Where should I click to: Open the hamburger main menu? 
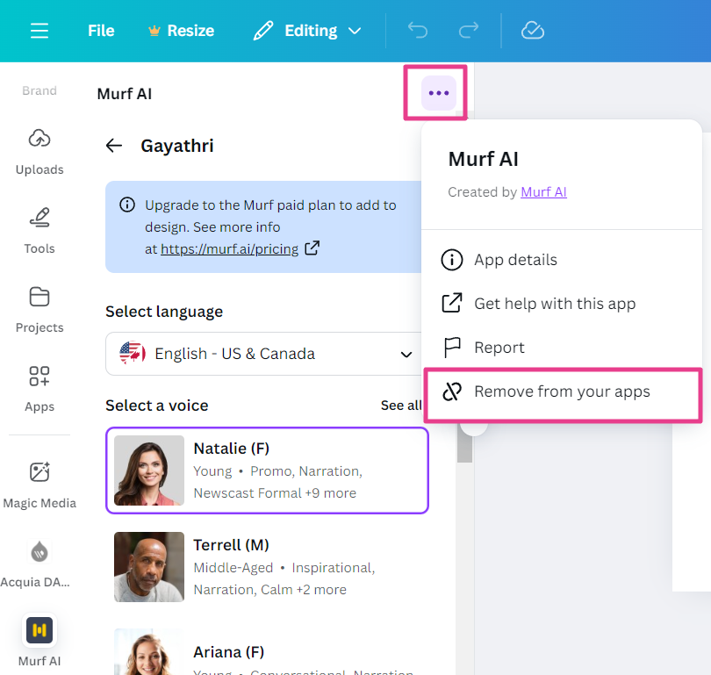(x=39, y=31)
